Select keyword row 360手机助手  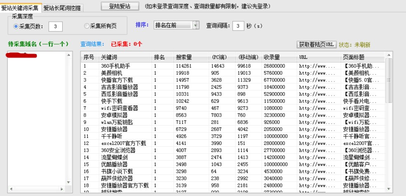[x=233, y=66]
